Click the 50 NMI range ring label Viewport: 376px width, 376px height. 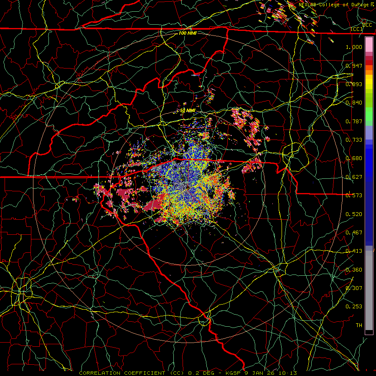[188, 111]
